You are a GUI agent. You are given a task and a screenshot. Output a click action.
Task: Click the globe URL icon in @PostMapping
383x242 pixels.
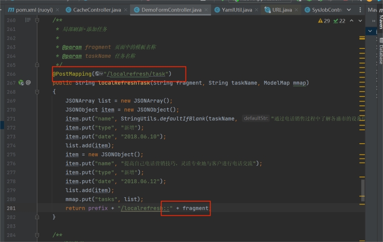[x=97, y=74]
